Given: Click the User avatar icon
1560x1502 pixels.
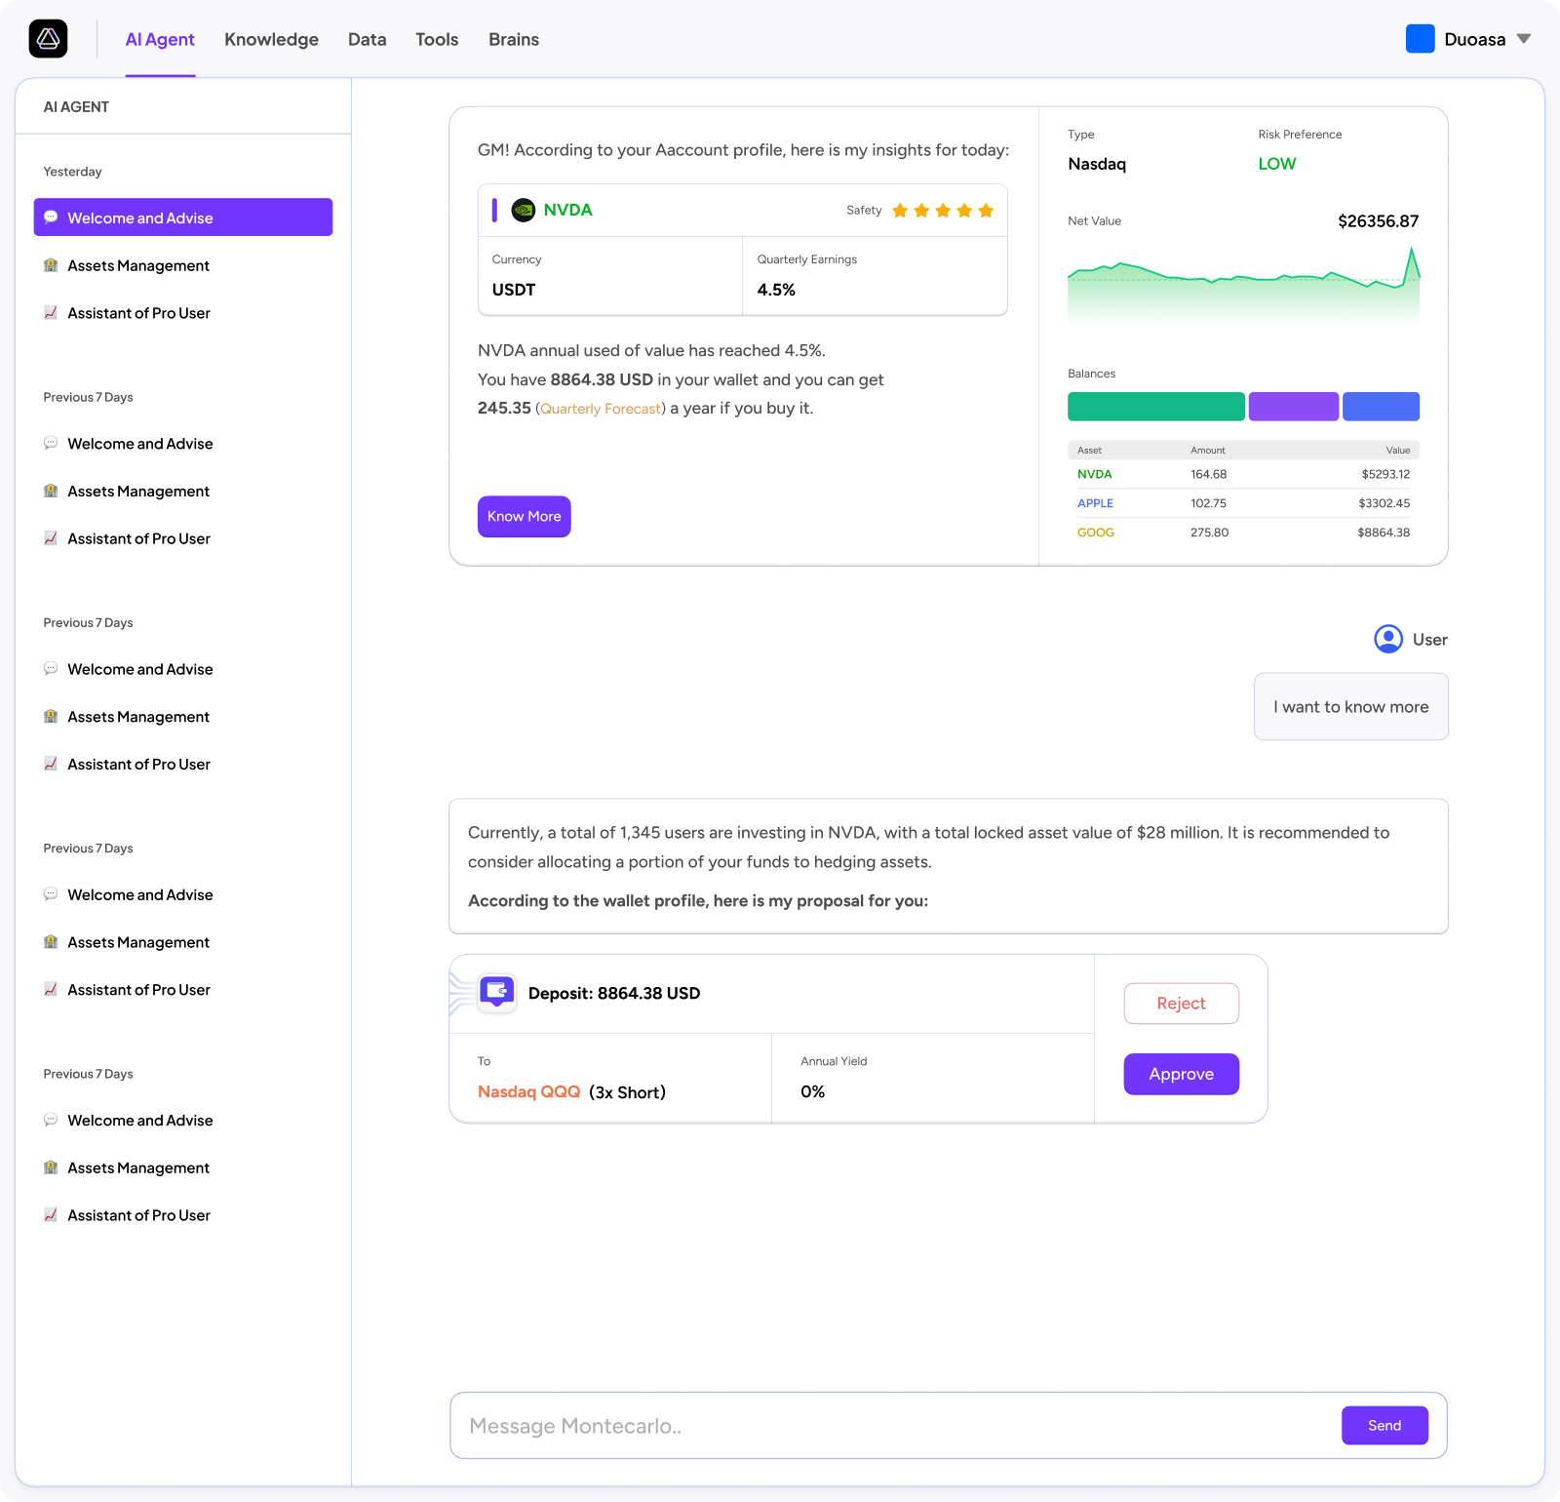Looking at the screenshot, I should click(1388, 639).
